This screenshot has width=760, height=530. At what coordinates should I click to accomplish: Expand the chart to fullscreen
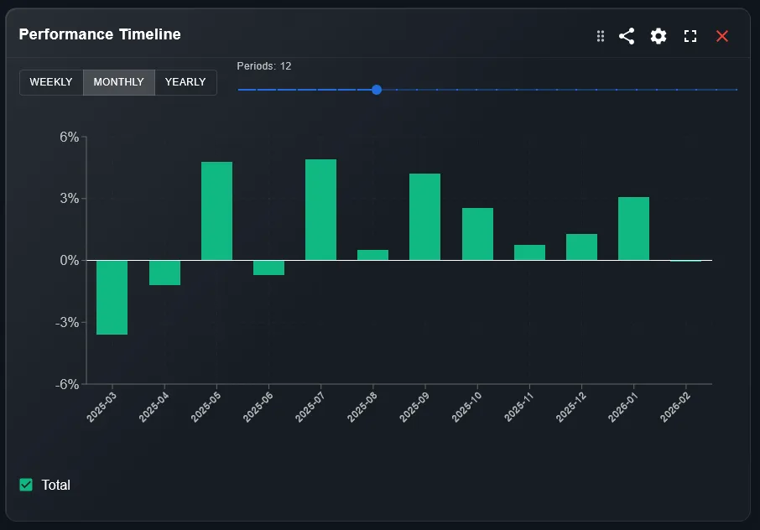pyautogui.click(x=690, y=36)
